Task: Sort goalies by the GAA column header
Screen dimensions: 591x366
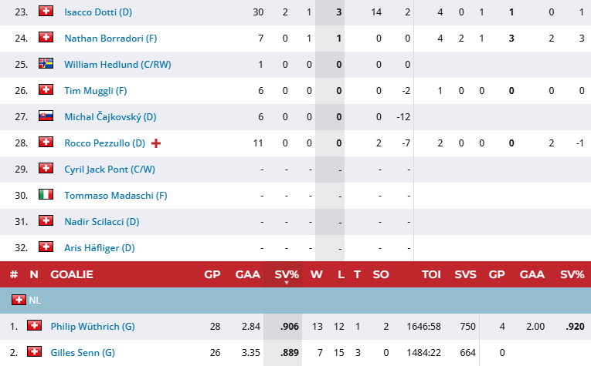Action: pos(247,274)
